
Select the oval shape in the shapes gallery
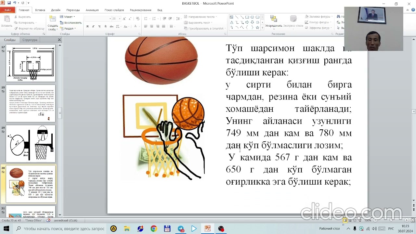[253, 17]
